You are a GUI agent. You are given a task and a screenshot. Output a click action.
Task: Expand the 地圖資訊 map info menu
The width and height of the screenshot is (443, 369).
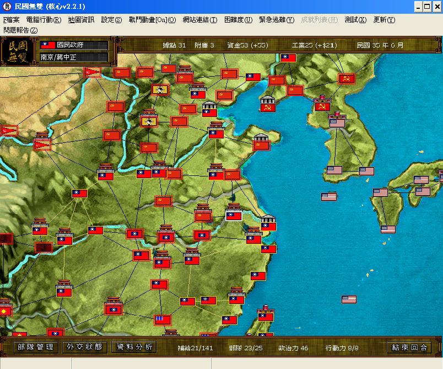81,20
